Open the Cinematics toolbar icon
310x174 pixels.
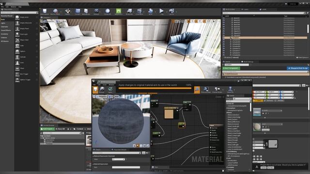pyautogui.click(x=139, y=12)
